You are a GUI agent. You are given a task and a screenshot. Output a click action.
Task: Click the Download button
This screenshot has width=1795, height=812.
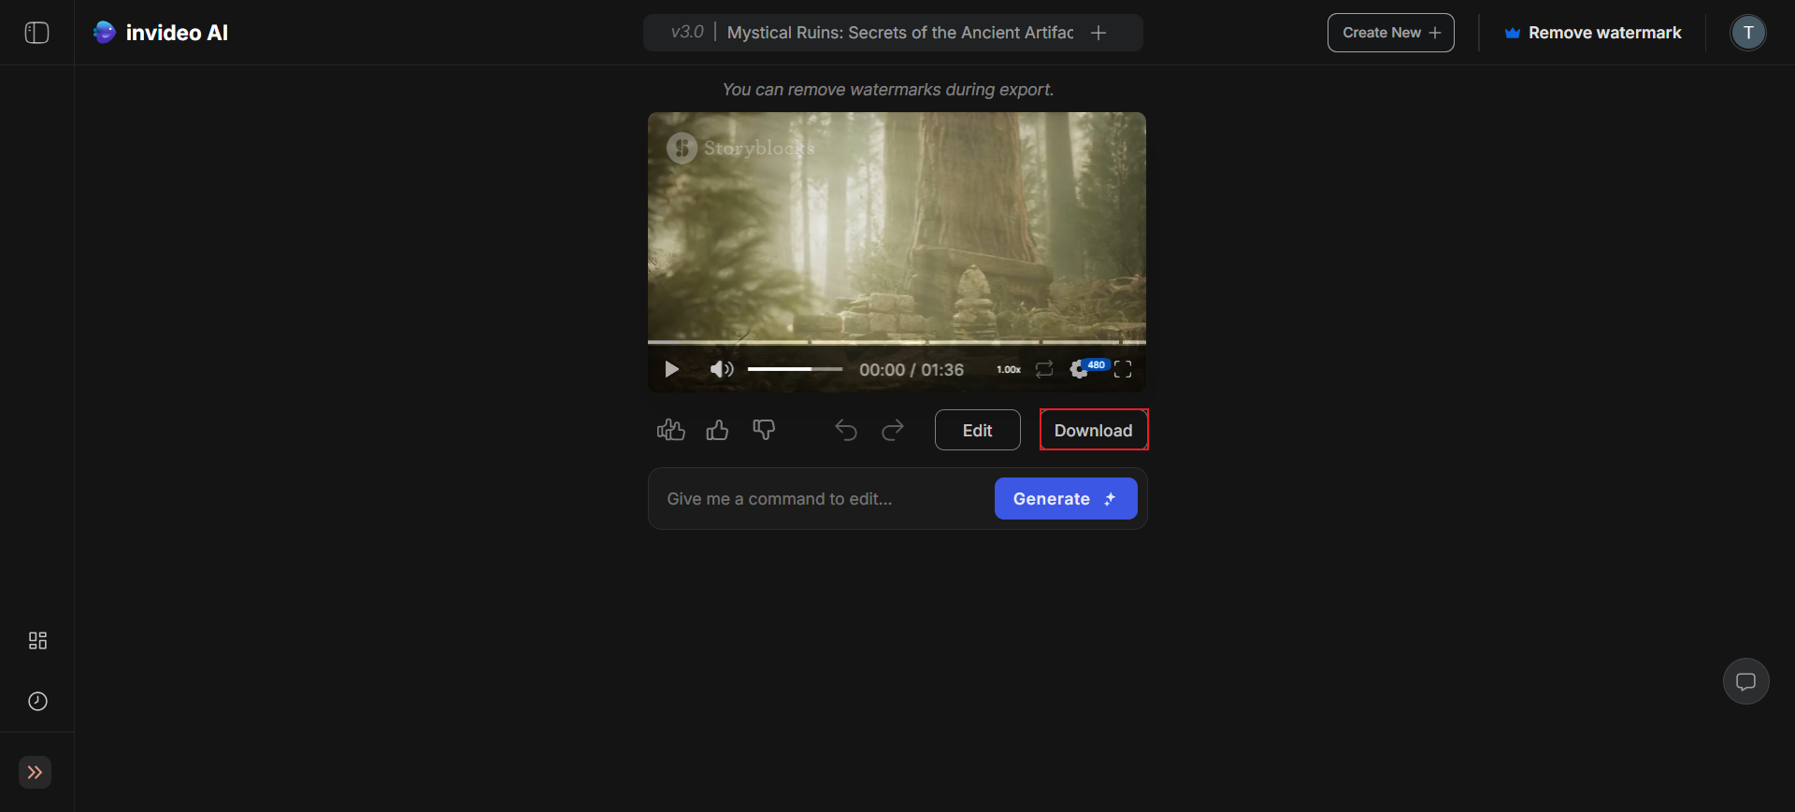[x=1094, y=430]
